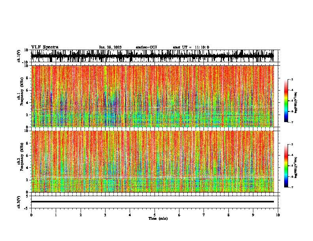
Task: Click the "6" minute tick label
Action: coord(179,215)
